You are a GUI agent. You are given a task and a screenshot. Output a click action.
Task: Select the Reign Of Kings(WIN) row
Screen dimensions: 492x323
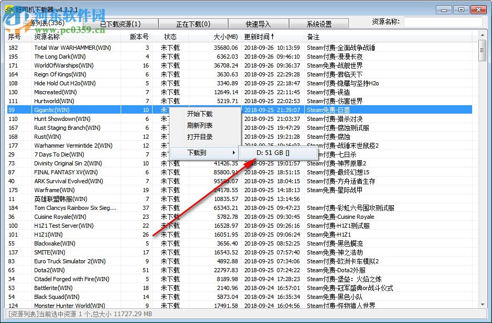click(239, 74)
